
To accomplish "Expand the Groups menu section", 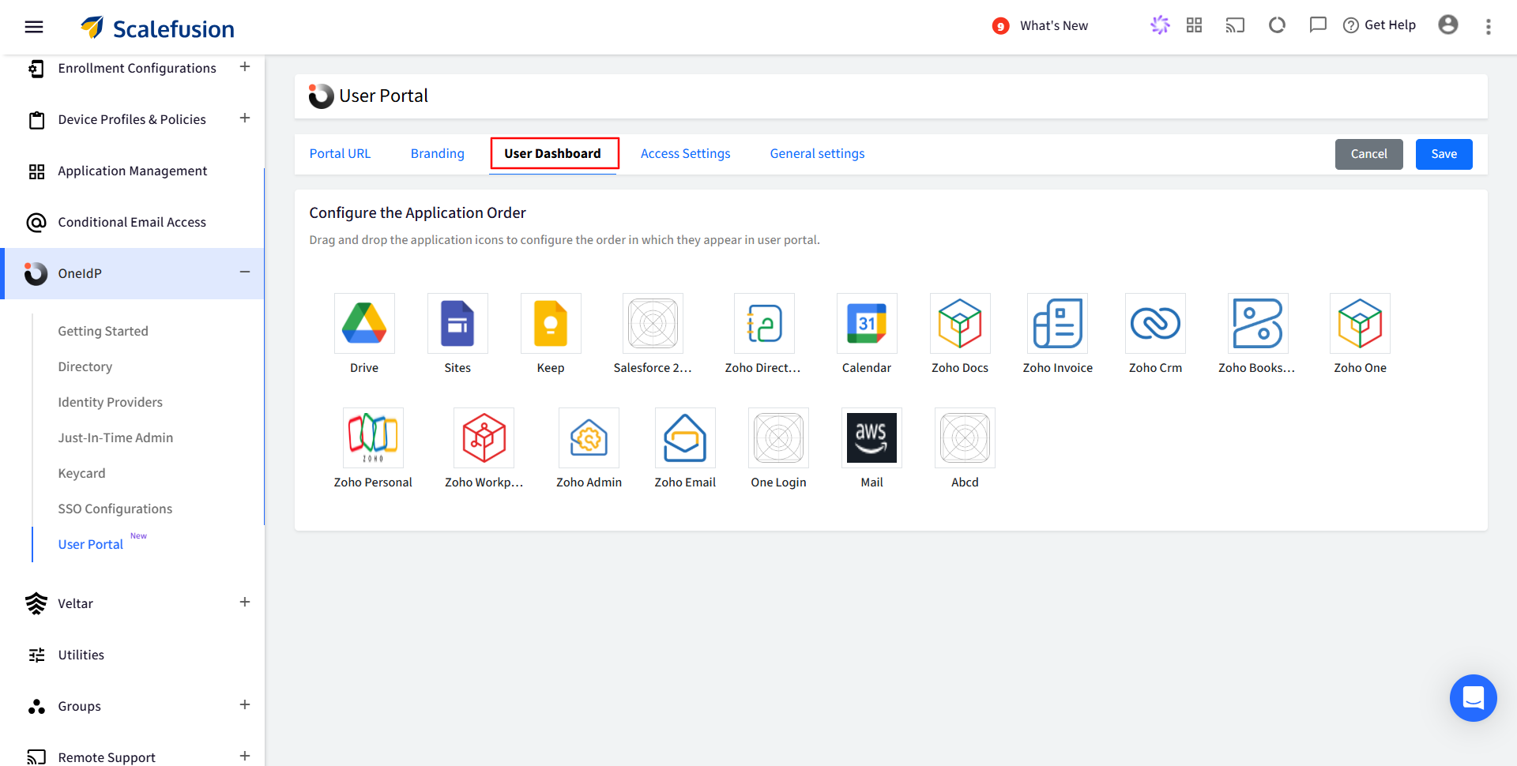I will coord(245,705).
